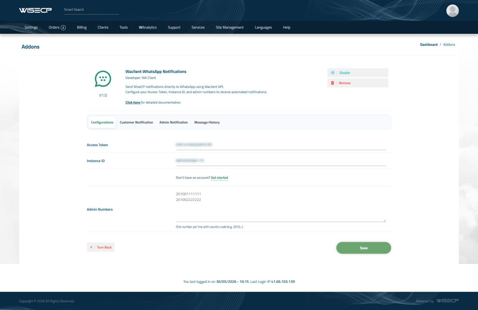
Task: Click the Access Token input field
Action: pyautogui.click(x=280, y=145)
